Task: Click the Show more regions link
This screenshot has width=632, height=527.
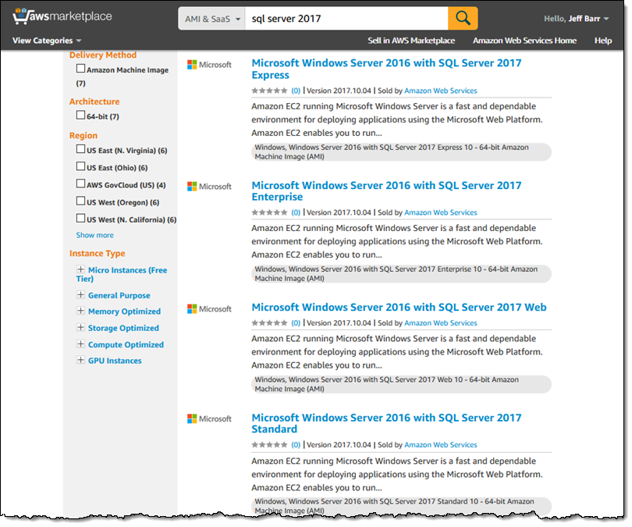Action: 94,234
